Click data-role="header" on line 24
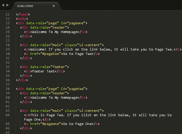Viewport: 182px width, 134px height. (x=48, y=27)
